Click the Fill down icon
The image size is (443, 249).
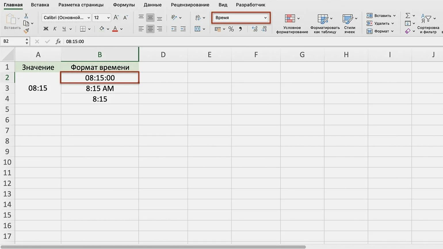click(408, 23)
